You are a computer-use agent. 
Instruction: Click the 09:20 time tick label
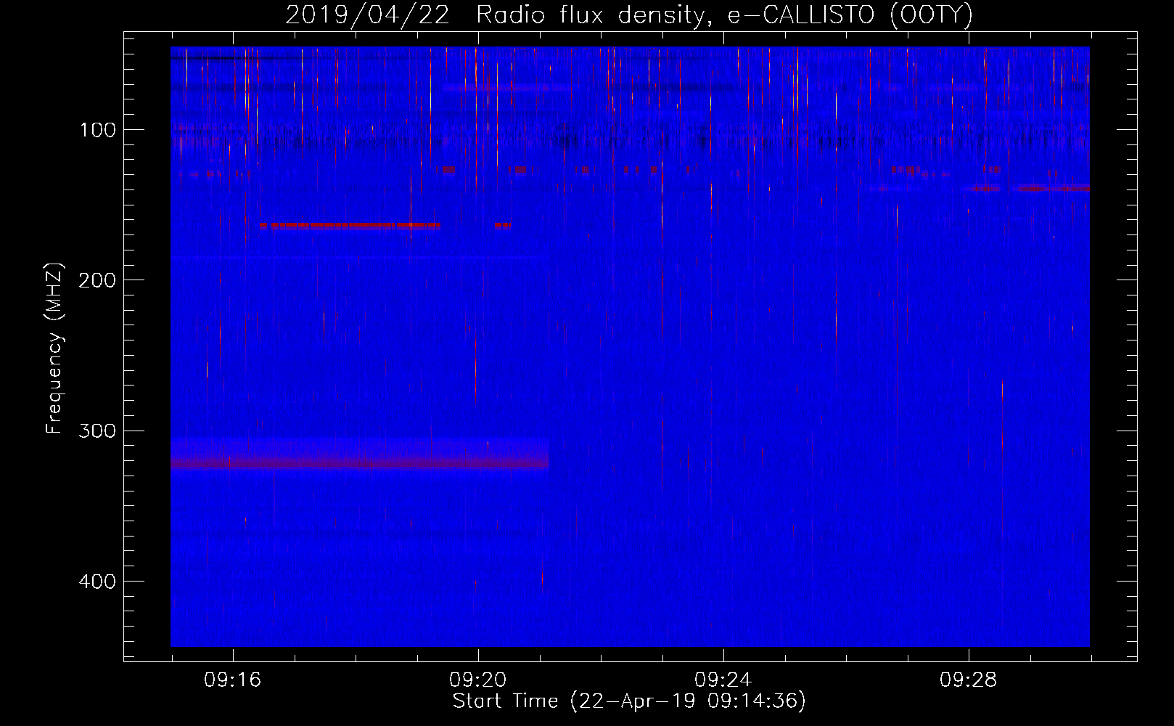click(477, 680)
